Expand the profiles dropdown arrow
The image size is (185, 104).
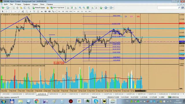point(10,8)
